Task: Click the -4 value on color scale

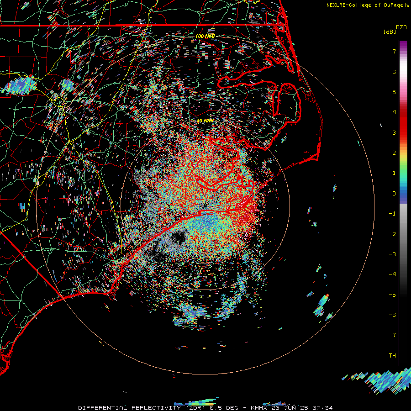Action: (x=392, y=274)
